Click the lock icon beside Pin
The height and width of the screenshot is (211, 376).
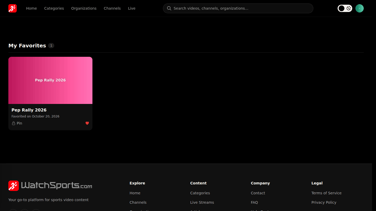[x=14, y=123]
